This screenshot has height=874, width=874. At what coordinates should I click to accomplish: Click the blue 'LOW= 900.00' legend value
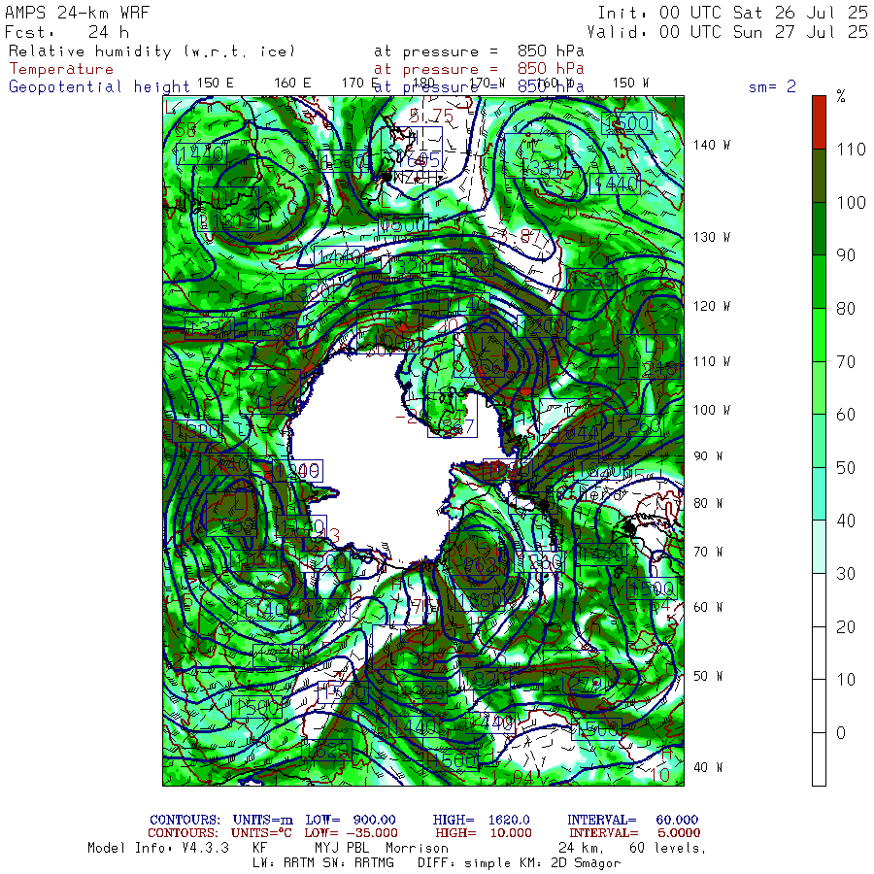click(x=351, y=820)
